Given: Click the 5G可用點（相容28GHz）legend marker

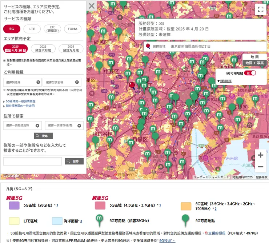Looking at the screenshot, I should 99,220.
